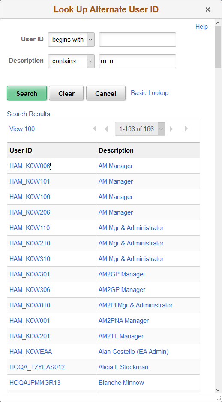The height and width of the screenshot is (402, 222).
Task: Click the dialog resize grip corner
Action: pos(219,399)
